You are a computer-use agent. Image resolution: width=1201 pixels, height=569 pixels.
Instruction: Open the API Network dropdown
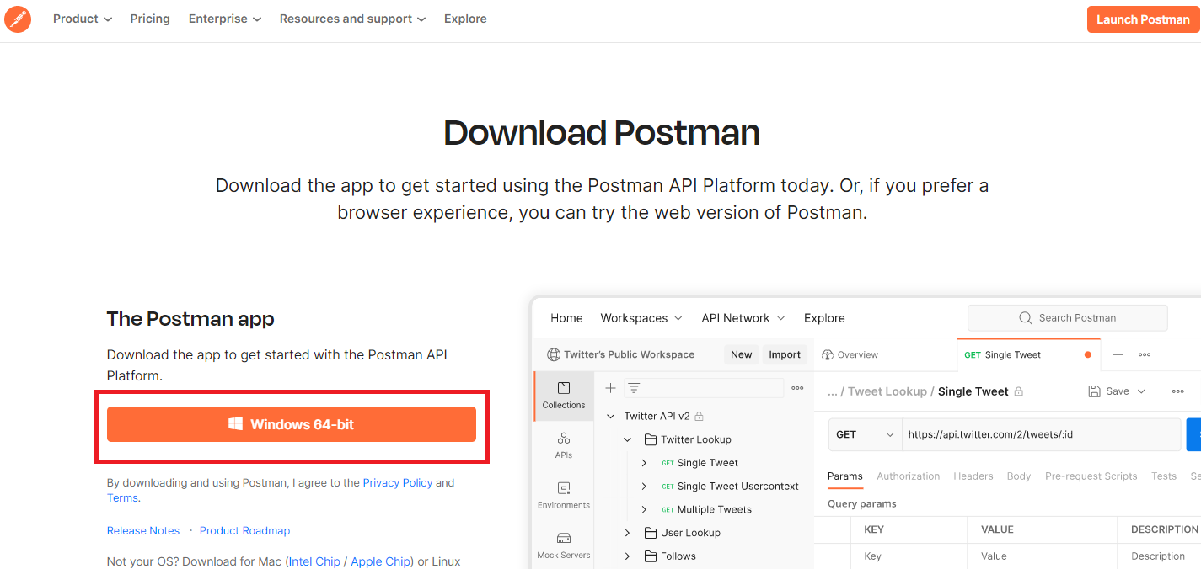(743, 318)
